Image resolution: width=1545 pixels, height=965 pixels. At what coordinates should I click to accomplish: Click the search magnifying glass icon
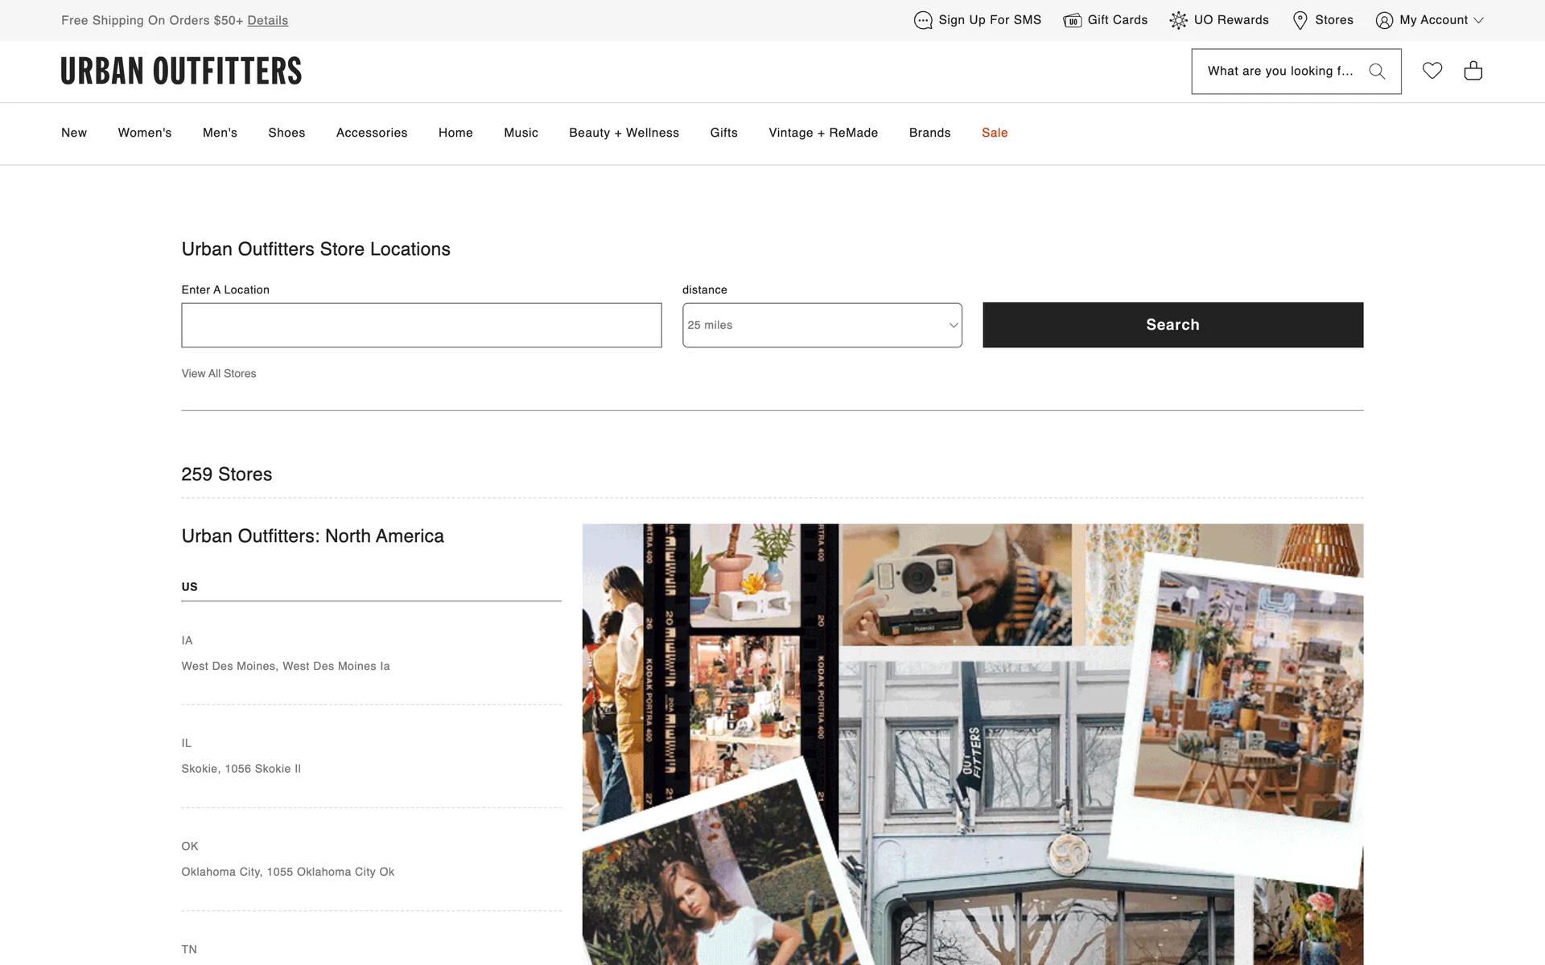[1377, 72]
